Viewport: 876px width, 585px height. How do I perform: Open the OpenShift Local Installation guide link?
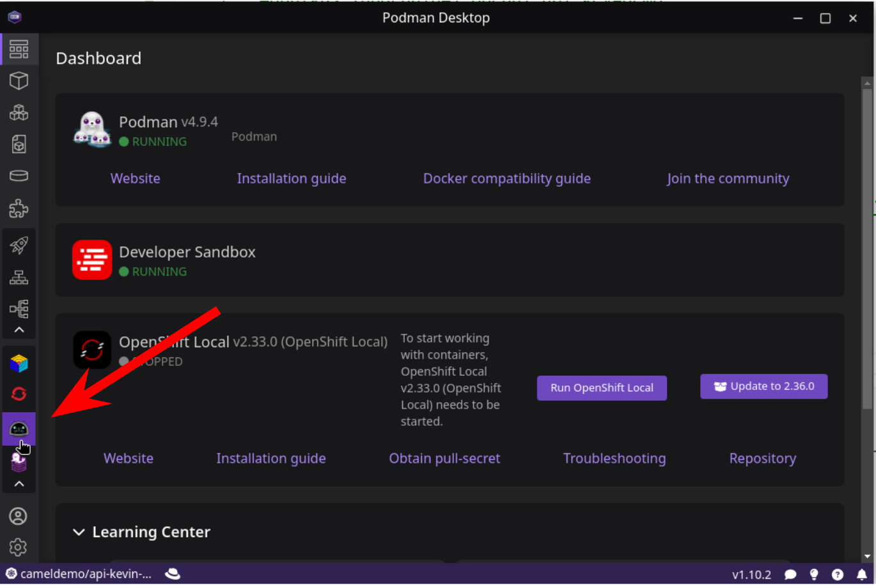click(271, 458)
